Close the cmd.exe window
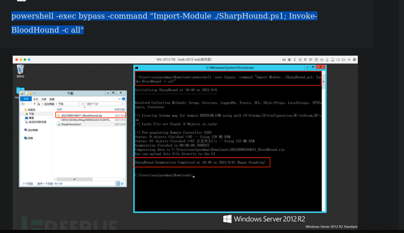This screenshot has width=404, height=233. pyautogui.click(x=321, y=67)
